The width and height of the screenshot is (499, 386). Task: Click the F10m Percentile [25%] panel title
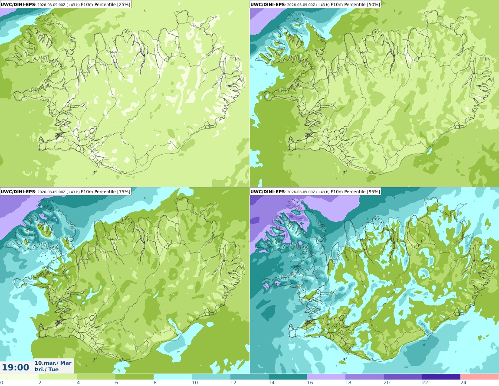tap(66, 4)
